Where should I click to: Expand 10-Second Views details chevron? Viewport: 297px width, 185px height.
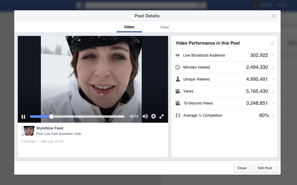tap(273, 103)
